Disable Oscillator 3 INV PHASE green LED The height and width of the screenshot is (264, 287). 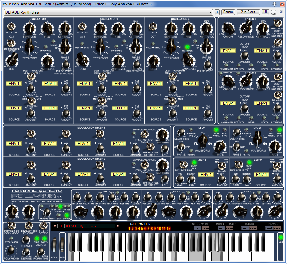(x=187, y=47)
